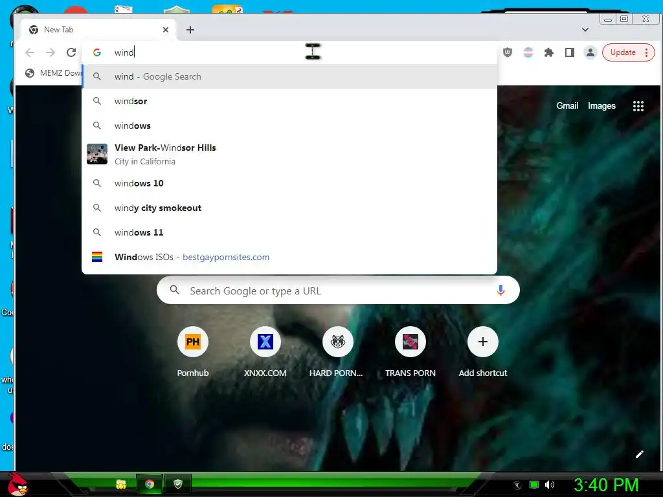The width and height of the screenshot is (663, 497).
Task: Click Chrome icon in taskbar
Action: pos(150,484)
